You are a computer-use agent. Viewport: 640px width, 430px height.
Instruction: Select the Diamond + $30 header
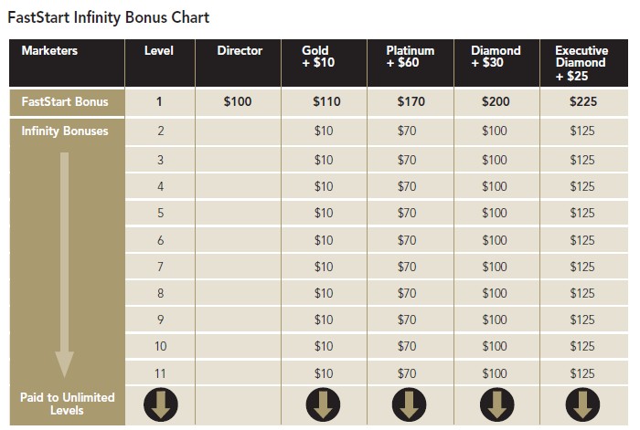pyautogui.click(x=496, y=57)
